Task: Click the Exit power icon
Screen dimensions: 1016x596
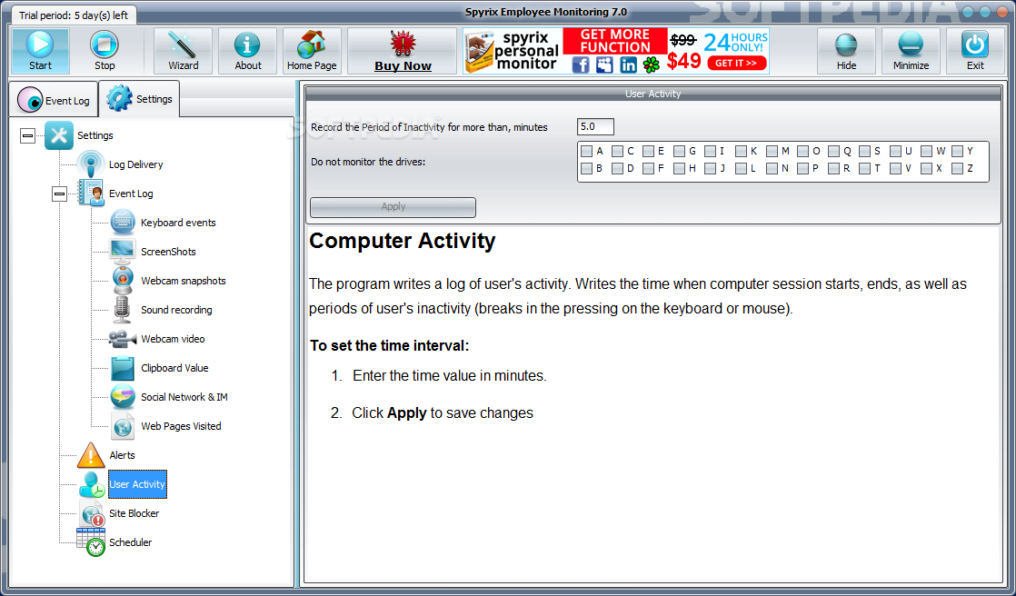Action: point(975,45)
